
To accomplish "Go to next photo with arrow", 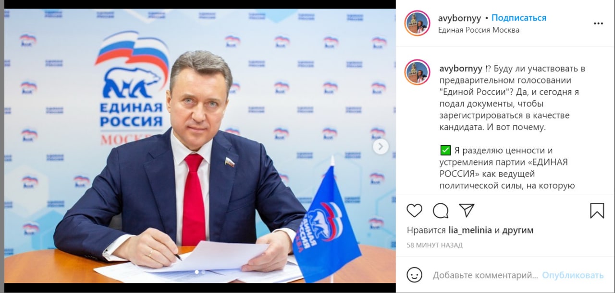I will pyautogui.click(x=381, y=147).
